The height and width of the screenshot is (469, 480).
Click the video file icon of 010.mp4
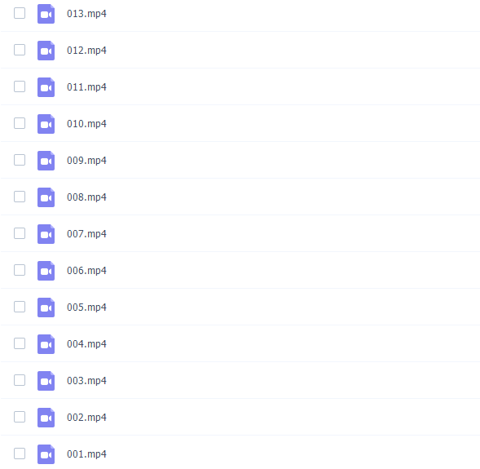tap(46, 124)
